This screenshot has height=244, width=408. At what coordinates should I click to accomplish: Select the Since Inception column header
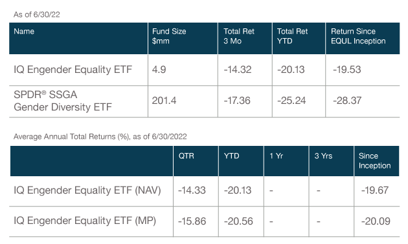(x=376, y=161)
